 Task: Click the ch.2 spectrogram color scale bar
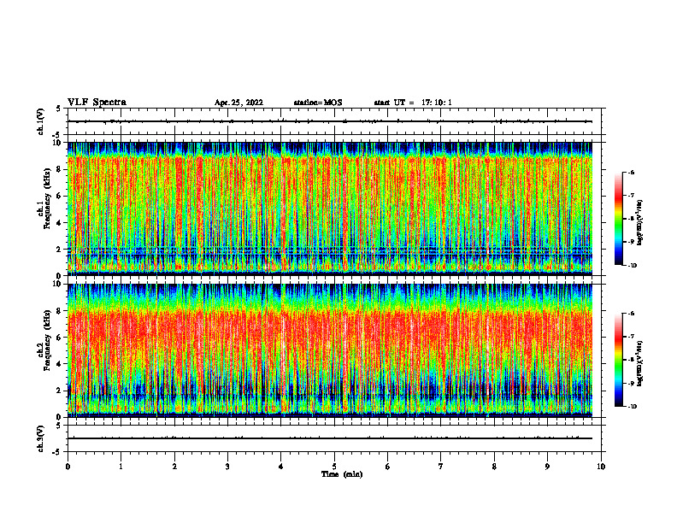[x=618, y=360]
